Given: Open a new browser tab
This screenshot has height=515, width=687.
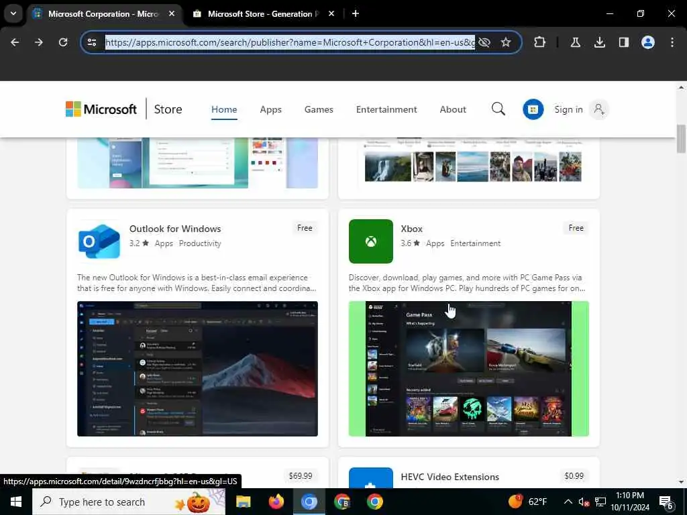Looking at the screenshot, I should click(356, 13).
